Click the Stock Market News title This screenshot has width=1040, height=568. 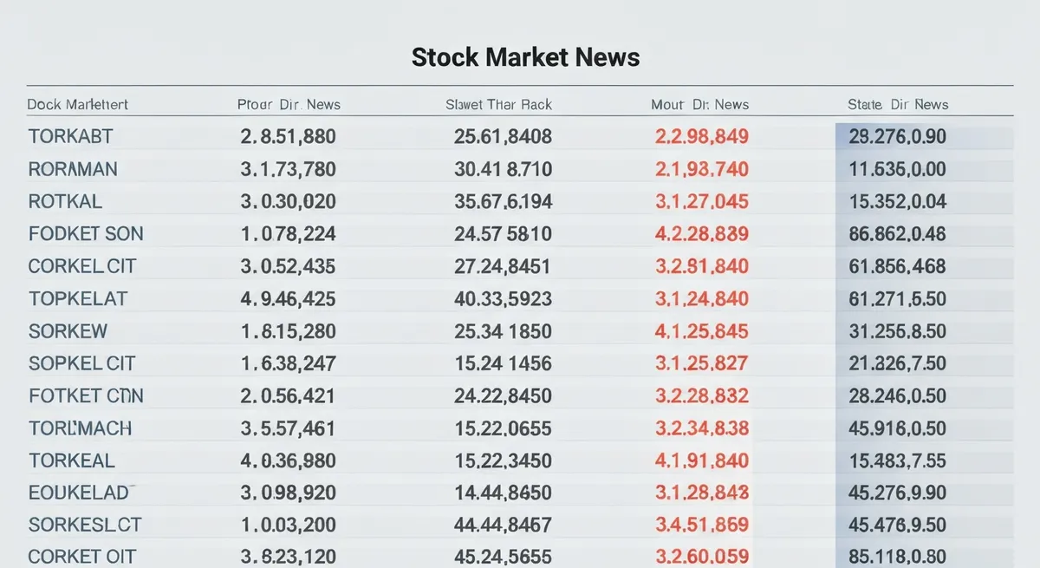point(525,57)
